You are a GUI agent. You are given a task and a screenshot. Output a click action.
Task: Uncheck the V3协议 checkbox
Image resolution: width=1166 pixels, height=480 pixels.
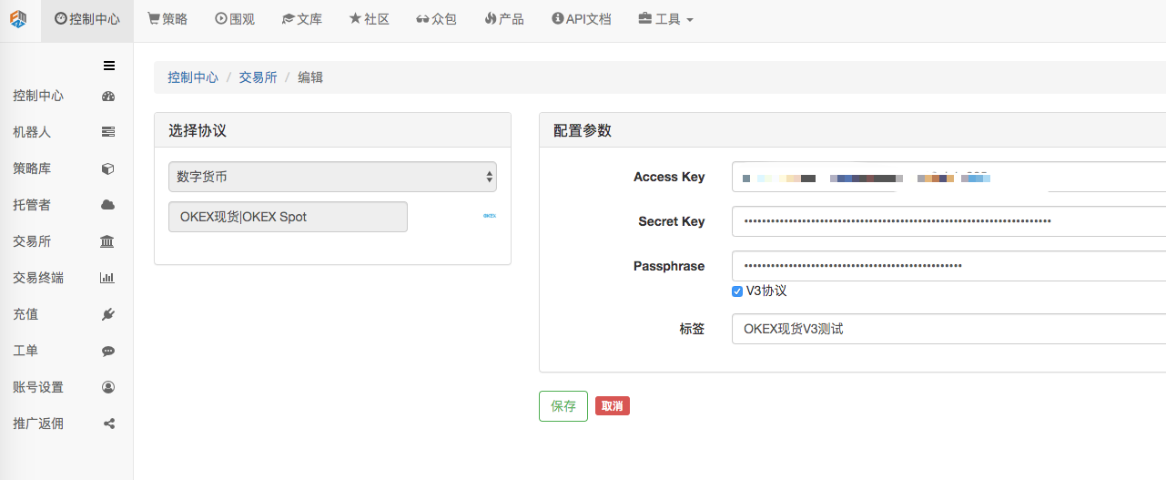(x=737, y=291)
